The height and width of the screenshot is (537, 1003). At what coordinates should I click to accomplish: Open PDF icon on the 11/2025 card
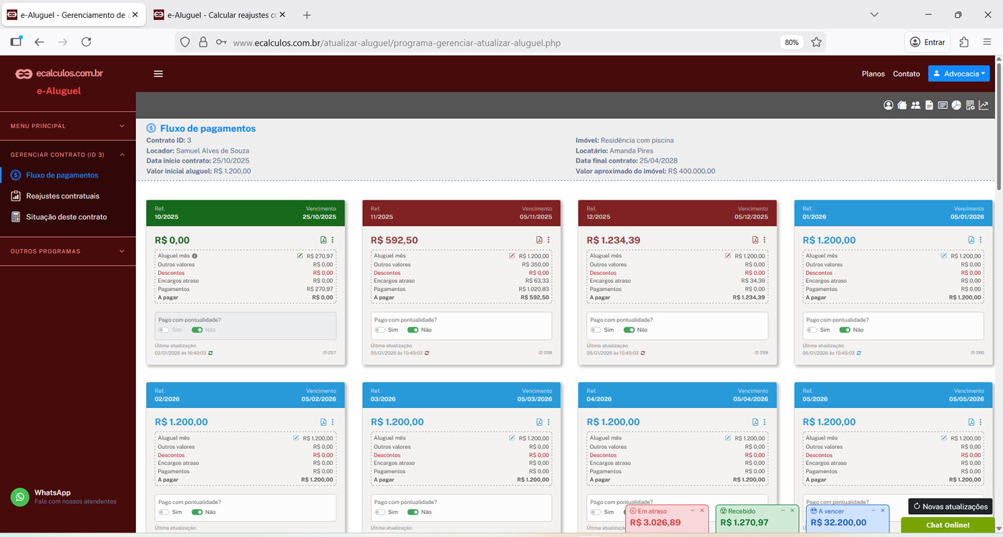click(x=540, y=240)
